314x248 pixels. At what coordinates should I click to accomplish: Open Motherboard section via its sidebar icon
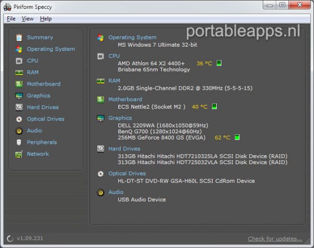[x=19, y=84]
